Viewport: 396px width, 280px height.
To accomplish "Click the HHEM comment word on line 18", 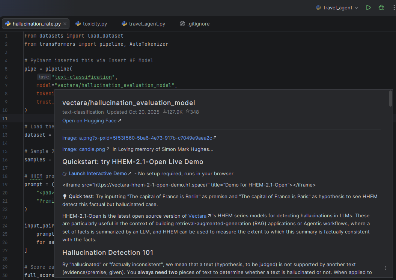I will tap(36, 176).
